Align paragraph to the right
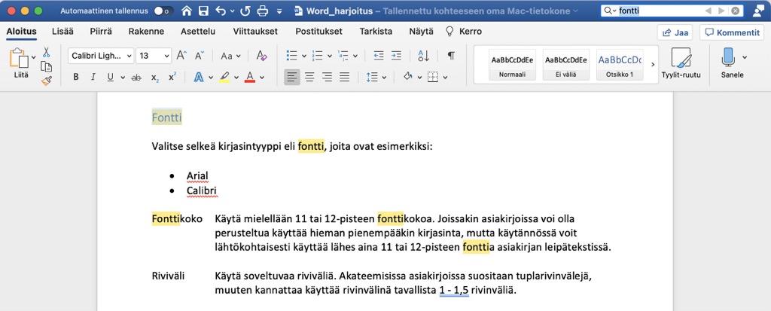The height and width of the screenshot is (311, 771). coord(327,78)
